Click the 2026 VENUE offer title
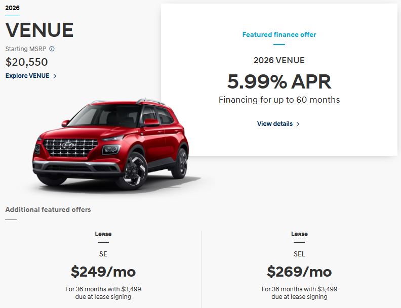 tap(279, 61)
